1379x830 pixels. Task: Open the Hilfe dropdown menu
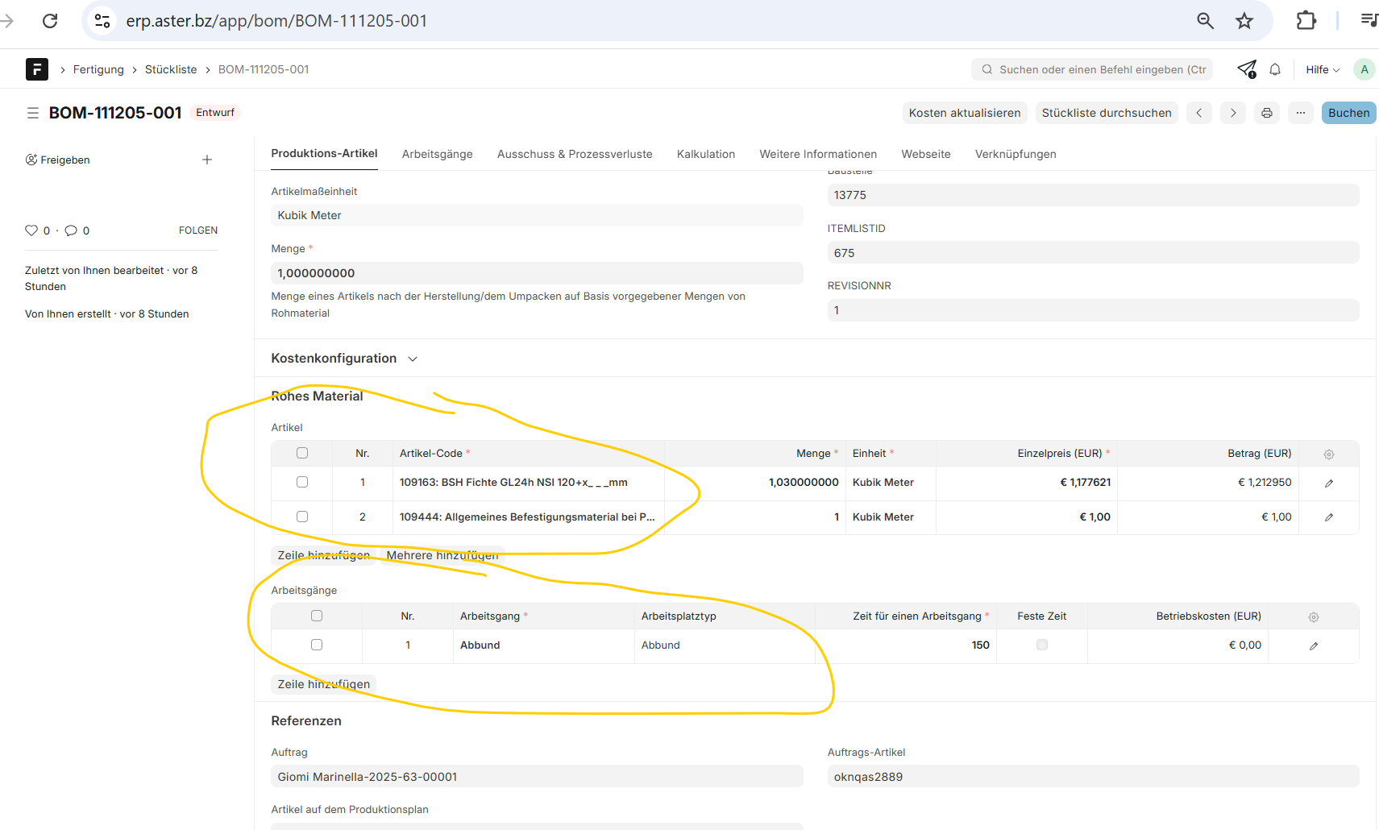click(x=1322, y=69)
